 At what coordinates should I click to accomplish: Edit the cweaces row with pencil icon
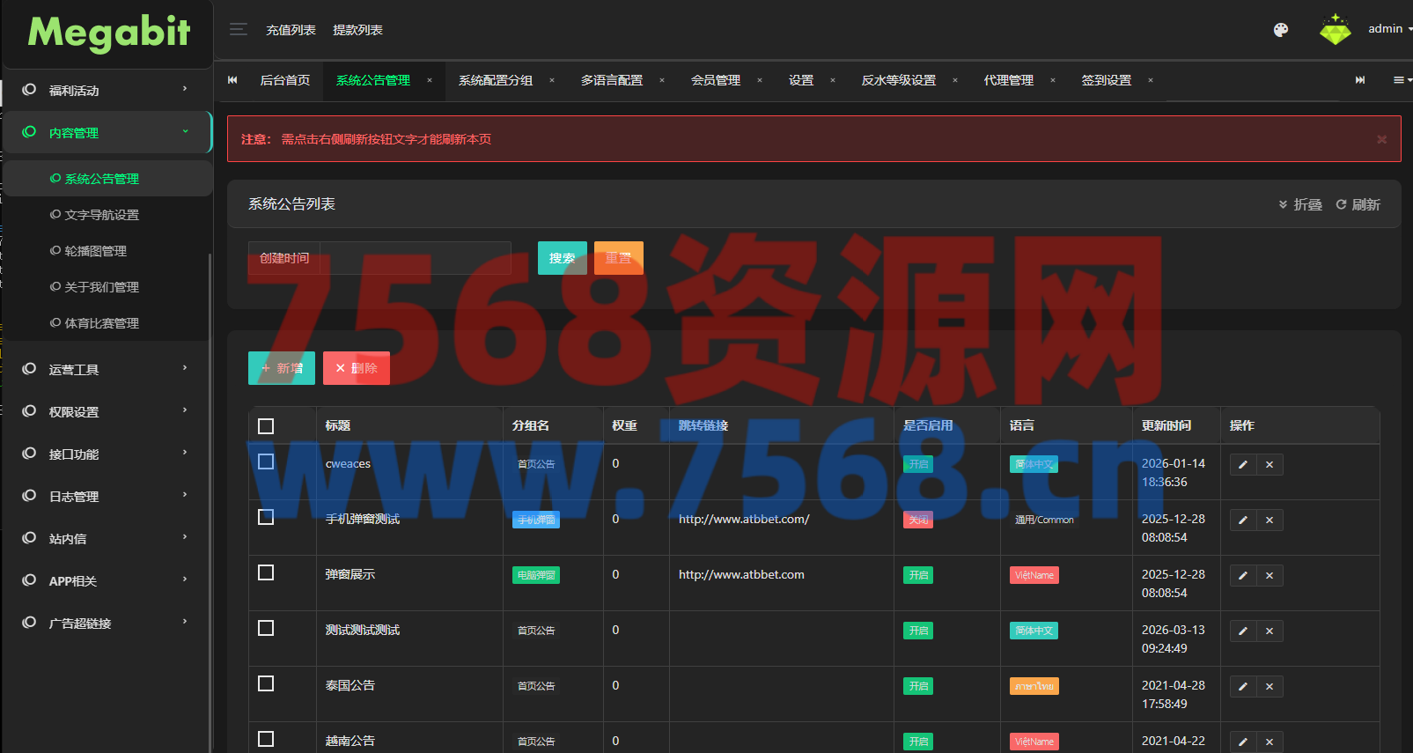(x=1243, y=465)
